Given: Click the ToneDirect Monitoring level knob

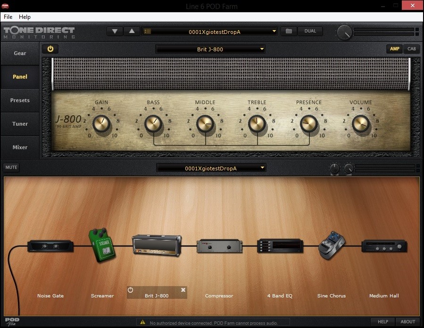Looking at the screenshot, I should pyautogui.click(x=344, y=32).
